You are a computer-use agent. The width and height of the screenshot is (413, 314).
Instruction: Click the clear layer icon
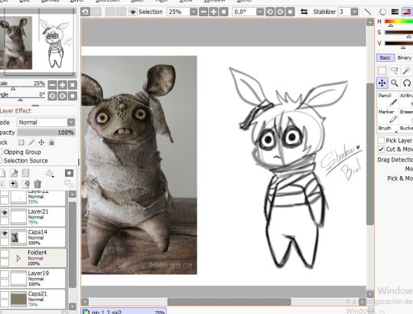click(25, 184)
